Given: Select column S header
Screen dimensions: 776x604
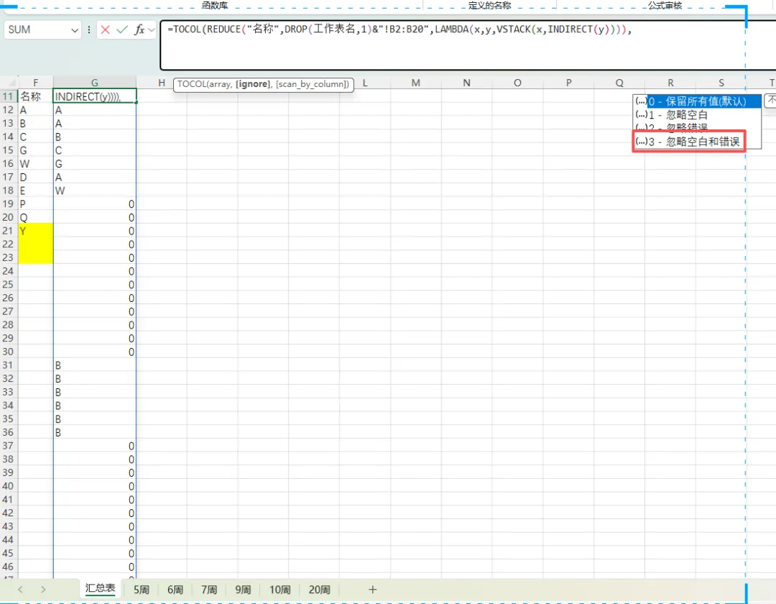Looking at the screenshot, I should click(x=721, y=83).
